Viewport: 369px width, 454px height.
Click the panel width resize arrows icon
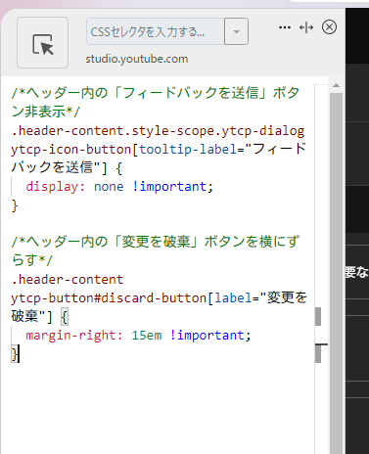[x=306, y=27]
